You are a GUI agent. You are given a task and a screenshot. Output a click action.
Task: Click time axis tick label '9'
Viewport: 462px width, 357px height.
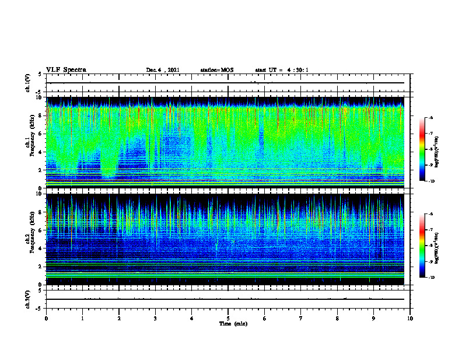373,318
